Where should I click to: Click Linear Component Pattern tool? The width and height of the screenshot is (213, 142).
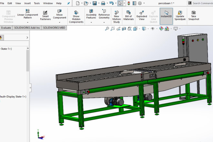[x=27, y=14]
